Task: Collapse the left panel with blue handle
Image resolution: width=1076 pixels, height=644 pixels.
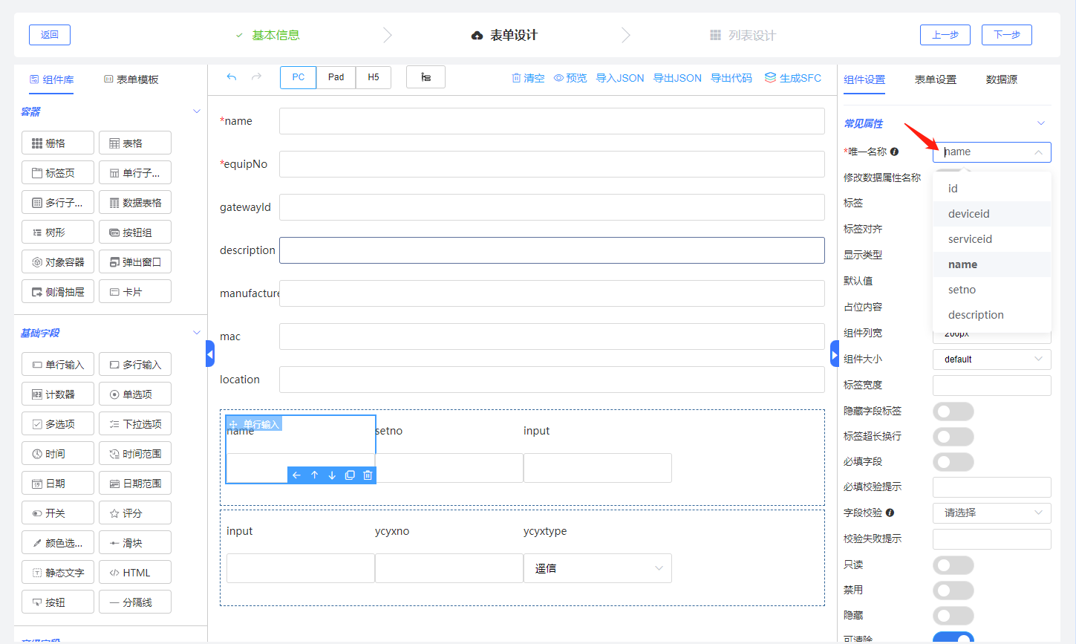Action: (210, 354)
